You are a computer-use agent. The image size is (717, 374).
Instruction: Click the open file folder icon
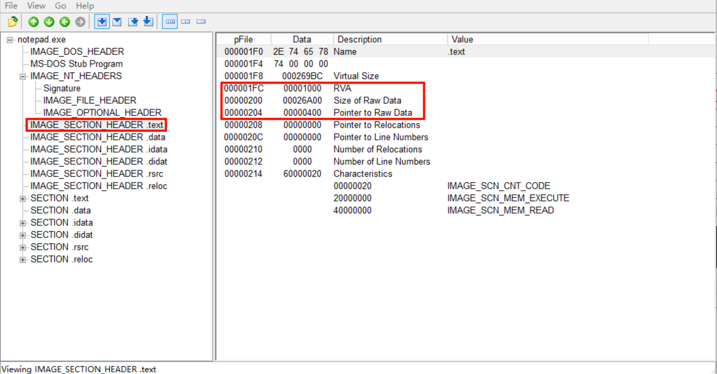coord(13,22)
